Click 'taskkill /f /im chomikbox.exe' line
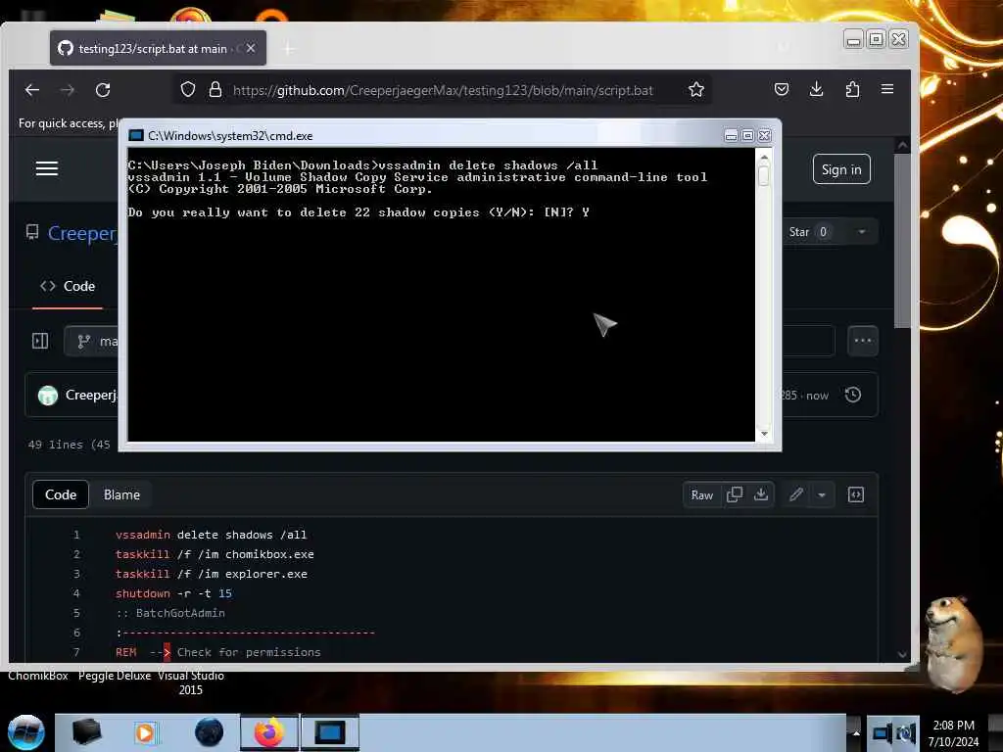 tap(215, 555)
